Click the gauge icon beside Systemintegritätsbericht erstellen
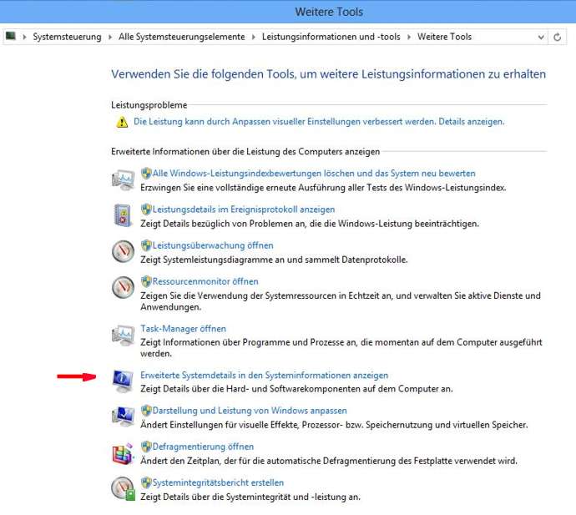 tap(124, 489)
